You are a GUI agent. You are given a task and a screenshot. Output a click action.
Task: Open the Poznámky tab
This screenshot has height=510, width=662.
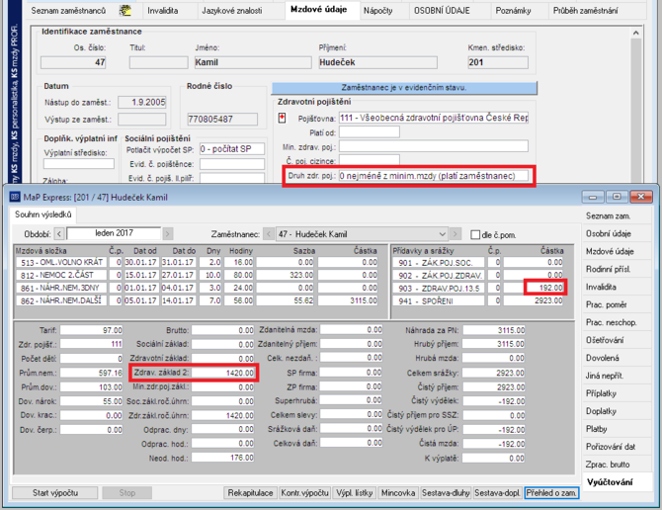pyautogui.click(x=513, y=11)
